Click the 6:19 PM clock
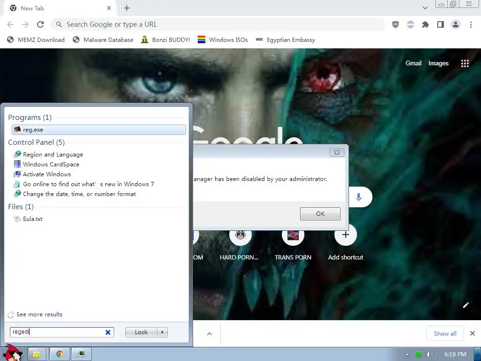This screenshot has height=361, width=481. click(x=455, y=354)
